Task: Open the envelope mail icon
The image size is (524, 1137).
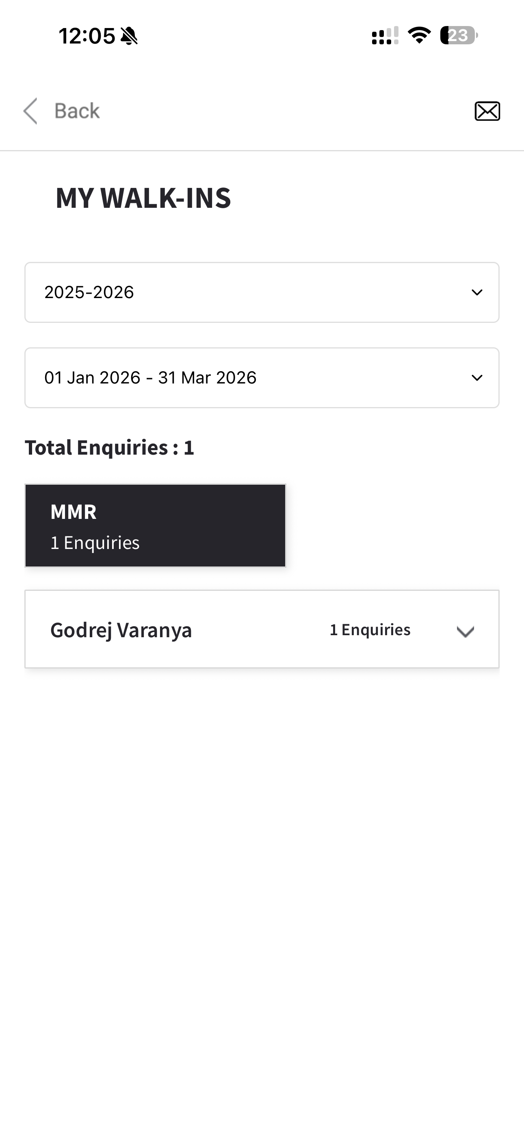Action: pyautogui.click(x=487, y=111)
